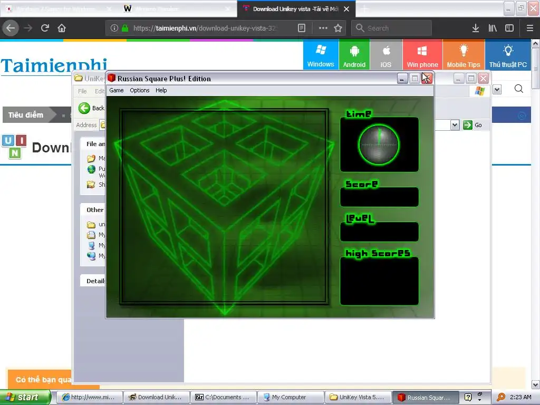This screenshot has width=540, height=405.
Task: Open the Win phone category
Action: pos(422,55)
